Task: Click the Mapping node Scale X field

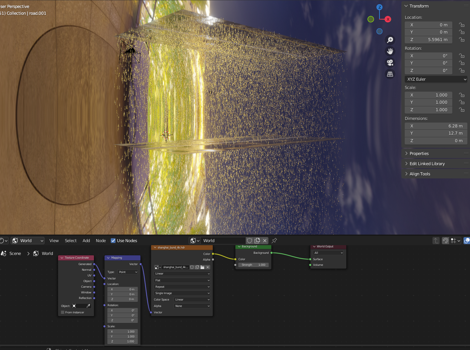Action: 123,332
